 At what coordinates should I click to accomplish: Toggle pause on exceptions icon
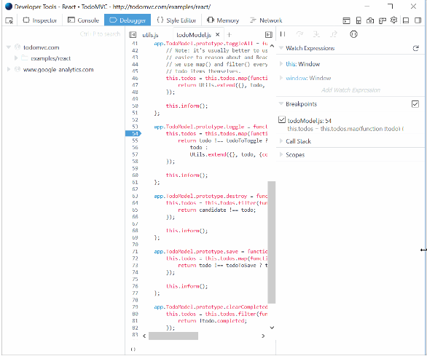point(353,34)
